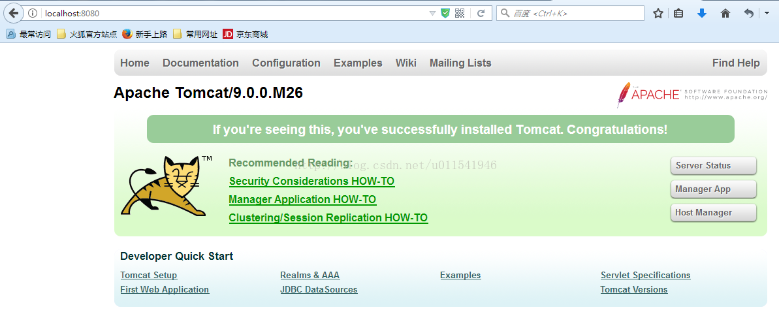Click the Manager App button
The image size is (779, 316).
714,189
